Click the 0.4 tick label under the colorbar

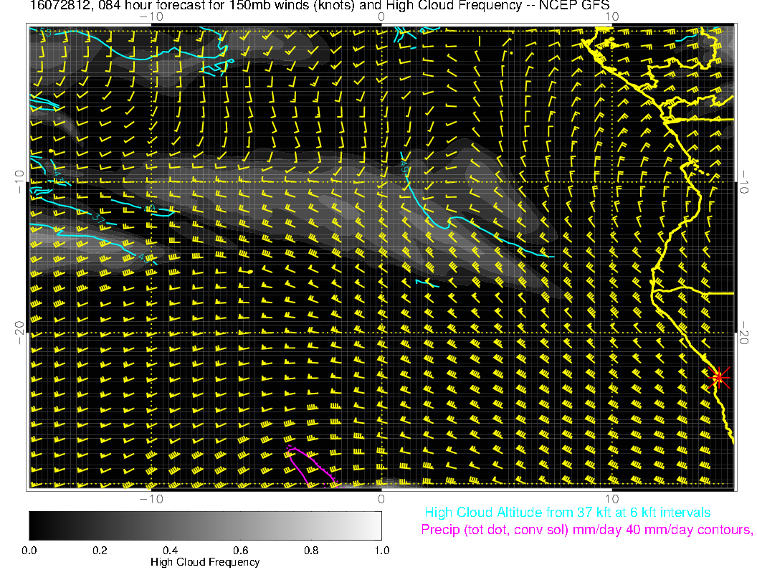[x=170, y=551]
